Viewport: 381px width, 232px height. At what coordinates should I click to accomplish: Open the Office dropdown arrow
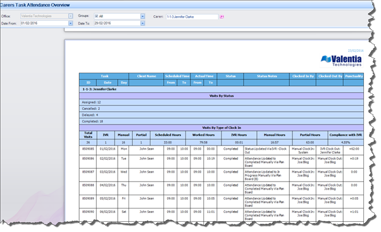[x=70, y=16]
